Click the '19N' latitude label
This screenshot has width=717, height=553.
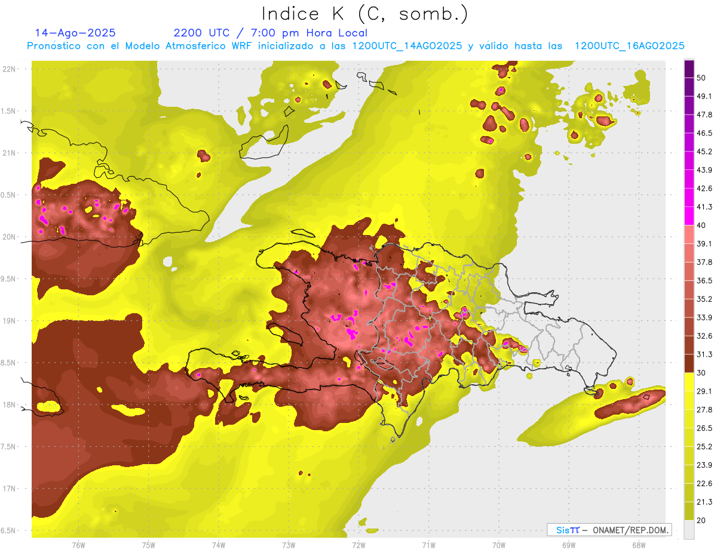(9, 321)
